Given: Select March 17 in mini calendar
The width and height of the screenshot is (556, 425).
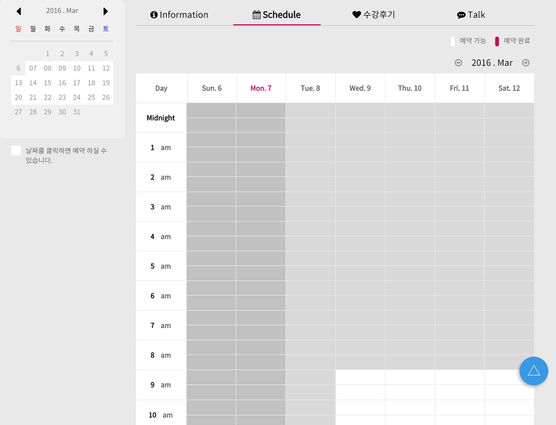Looking at the screenshot, I should coord(77,83).
